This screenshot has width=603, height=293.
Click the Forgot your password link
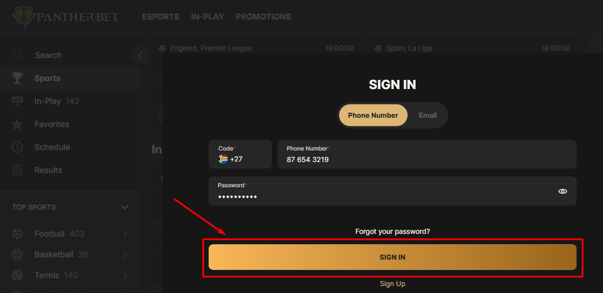coord(393,232)
